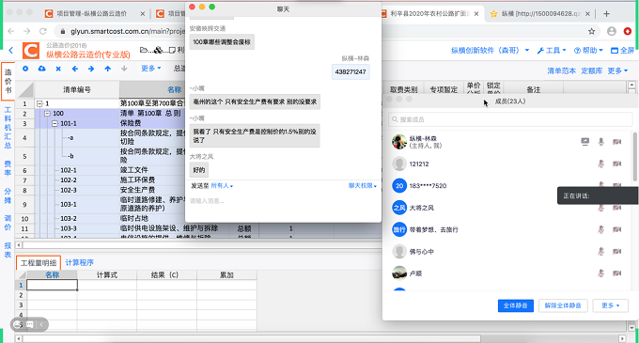Toggle camera for 纵横-林森
639x343 pixels.
pos(617,141)
